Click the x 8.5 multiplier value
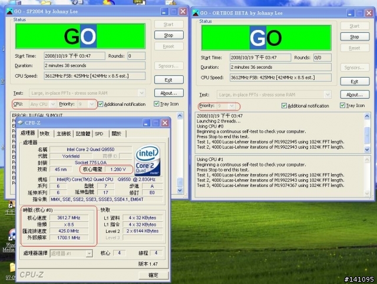The image size is (377, 284). point(69,225)
